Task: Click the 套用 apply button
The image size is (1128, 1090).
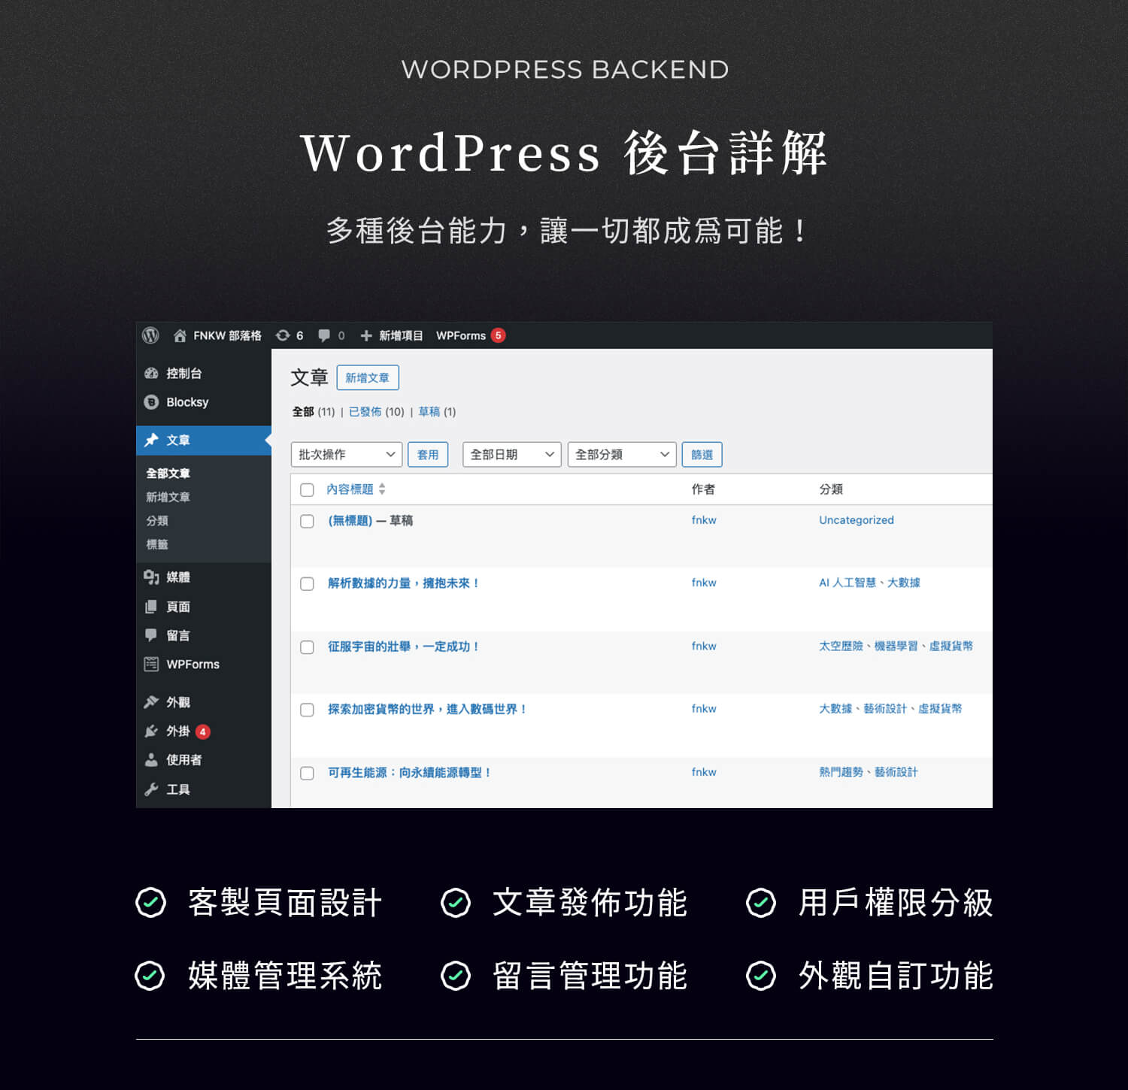Action: click(428, 454)
